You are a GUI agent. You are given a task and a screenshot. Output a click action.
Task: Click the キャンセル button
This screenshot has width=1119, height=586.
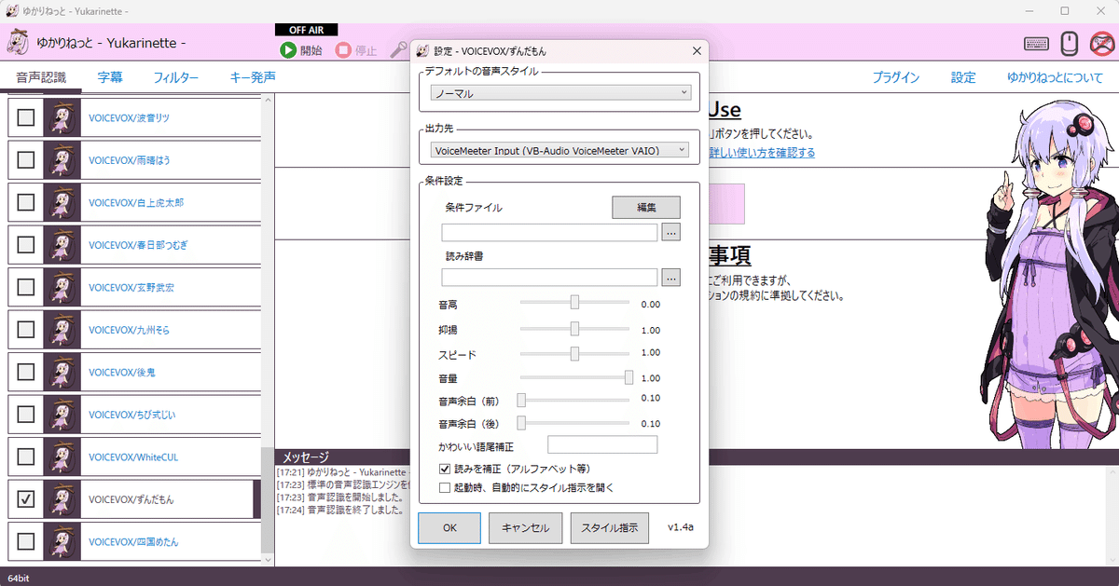pos(526,528)
